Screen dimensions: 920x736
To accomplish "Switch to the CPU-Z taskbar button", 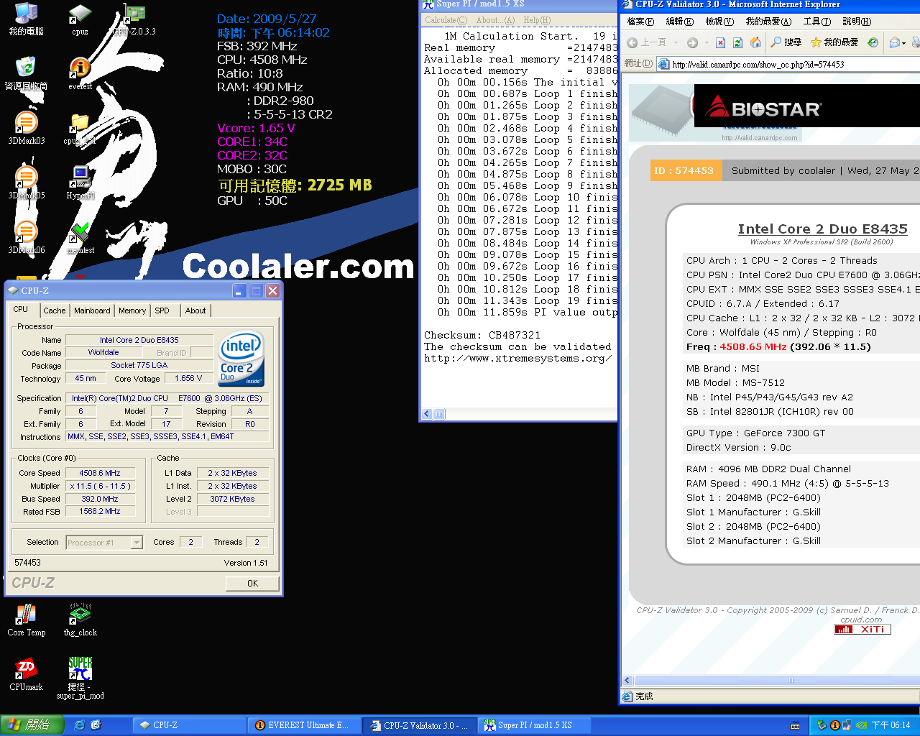I will pyautogui.click(x=190, y=725).
